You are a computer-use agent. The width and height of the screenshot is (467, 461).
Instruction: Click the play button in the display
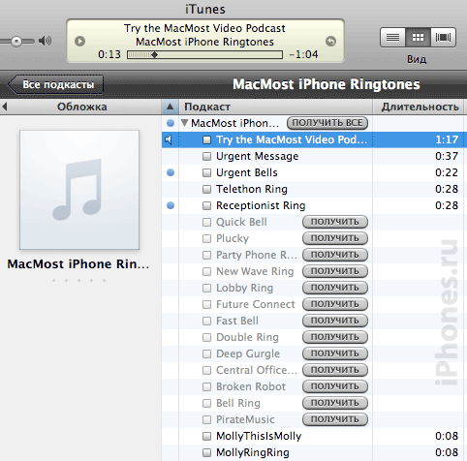[79, 42]
